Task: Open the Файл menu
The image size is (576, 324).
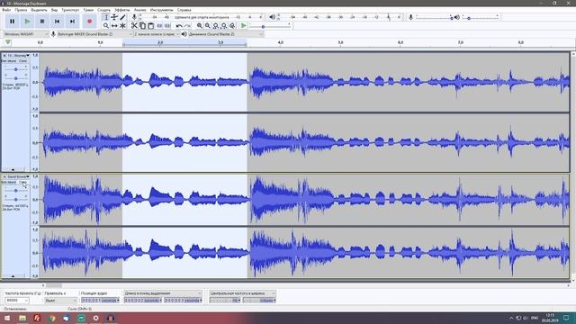Action: point(6,10)
